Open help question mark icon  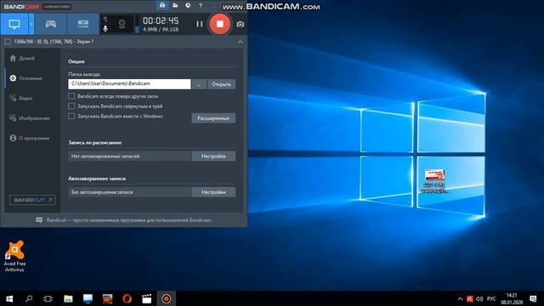click(201, 5)
